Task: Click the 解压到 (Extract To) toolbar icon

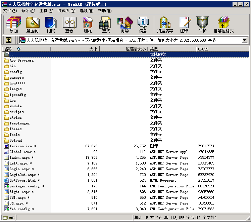Action: click(32, 25)
